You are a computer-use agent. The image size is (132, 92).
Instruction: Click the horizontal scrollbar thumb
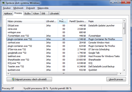click(x=64, y=74)
